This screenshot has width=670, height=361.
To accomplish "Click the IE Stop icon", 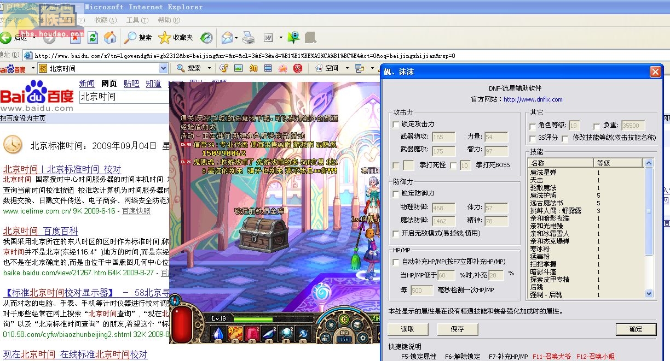I will click(75, 38).
